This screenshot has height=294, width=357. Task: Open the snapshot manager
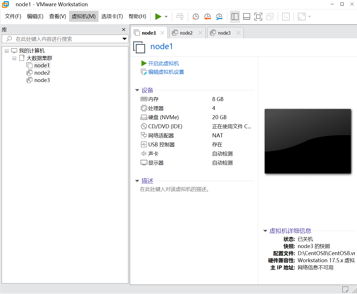(219, 16)
